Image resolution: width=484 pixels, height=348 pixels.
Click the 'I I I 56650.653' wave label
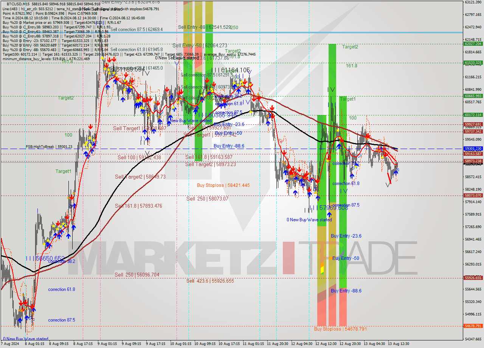click(45, 258)
